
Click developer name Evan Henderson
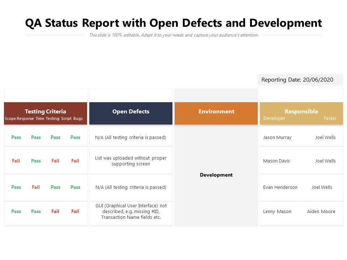pyautogui.click(x=280, y=187)
